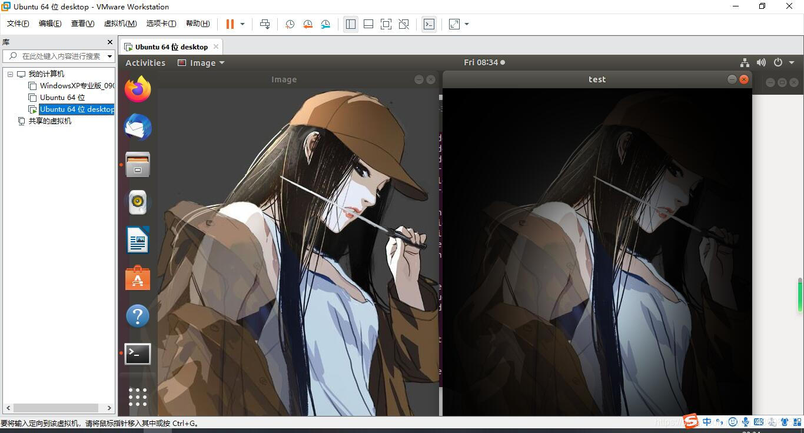
Task: Open the 选项卡(T) menu
Action: coord(161,24)
